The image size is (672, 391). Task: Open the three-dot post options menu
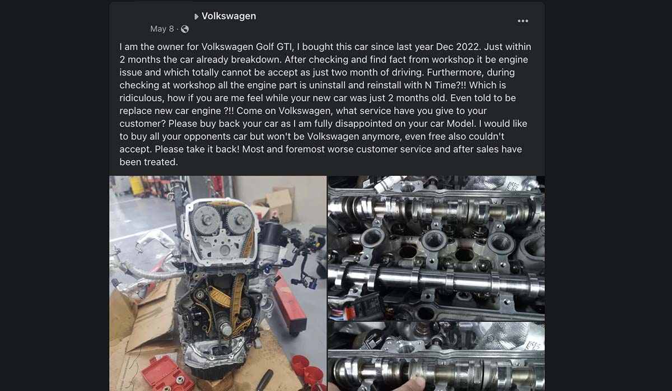(522, 21)
